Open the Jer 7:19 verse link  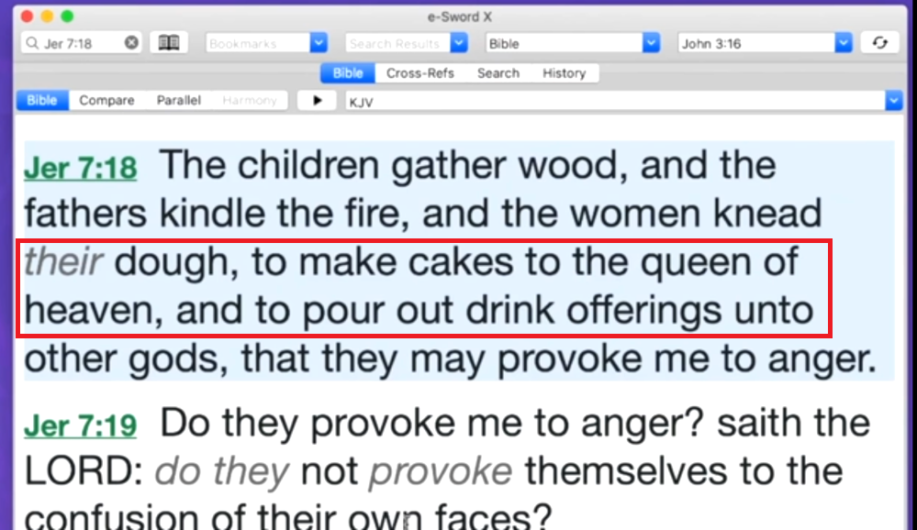pyautogui.click(x=81, y=425)
